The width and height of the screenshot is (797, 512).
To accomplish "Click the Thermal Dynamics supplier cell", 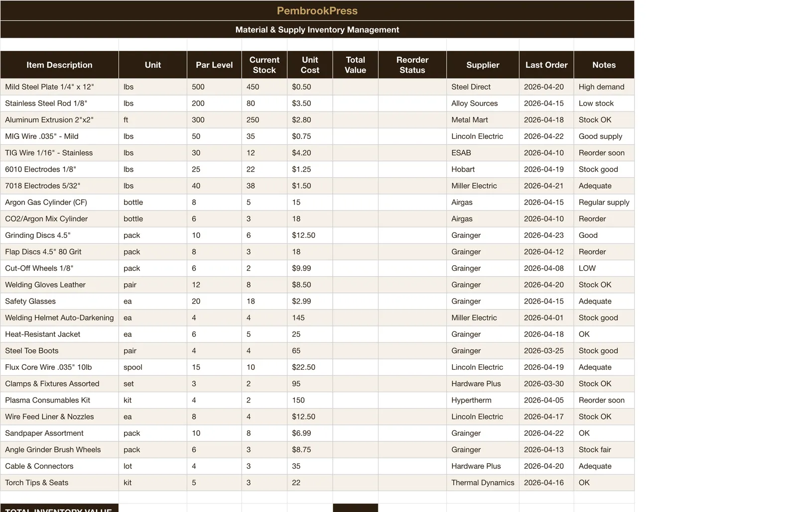I will click(482, 483).
